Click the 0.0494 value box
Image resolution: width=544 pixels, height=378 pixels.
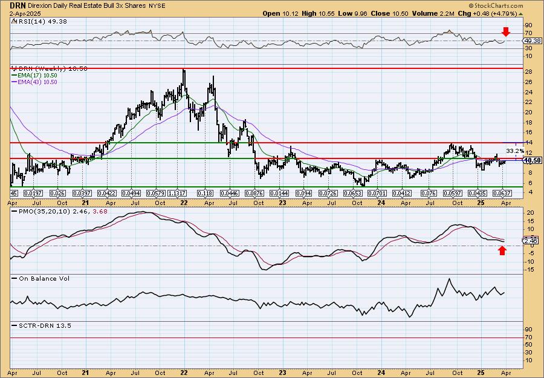132,193
